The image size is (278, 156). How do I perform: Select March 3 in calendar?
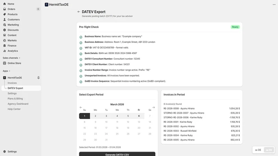[x=106, y=116]
